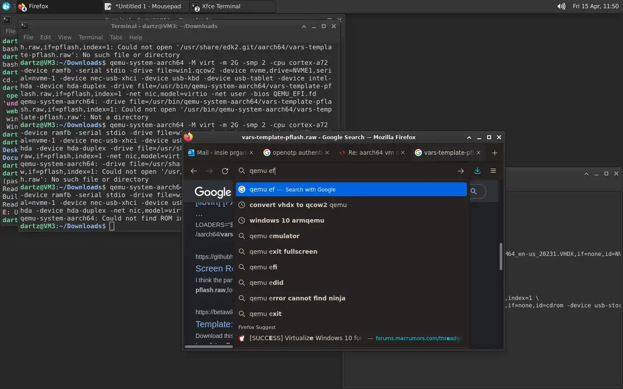This screenshot has width=623, height=389.
Task: Close the Mail - insie prgam tab
Action: (251, 153)
